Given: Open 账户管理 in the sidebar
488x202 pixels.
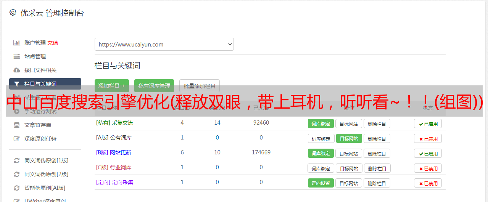Looking at the screenshot, I should click(35, 43).
